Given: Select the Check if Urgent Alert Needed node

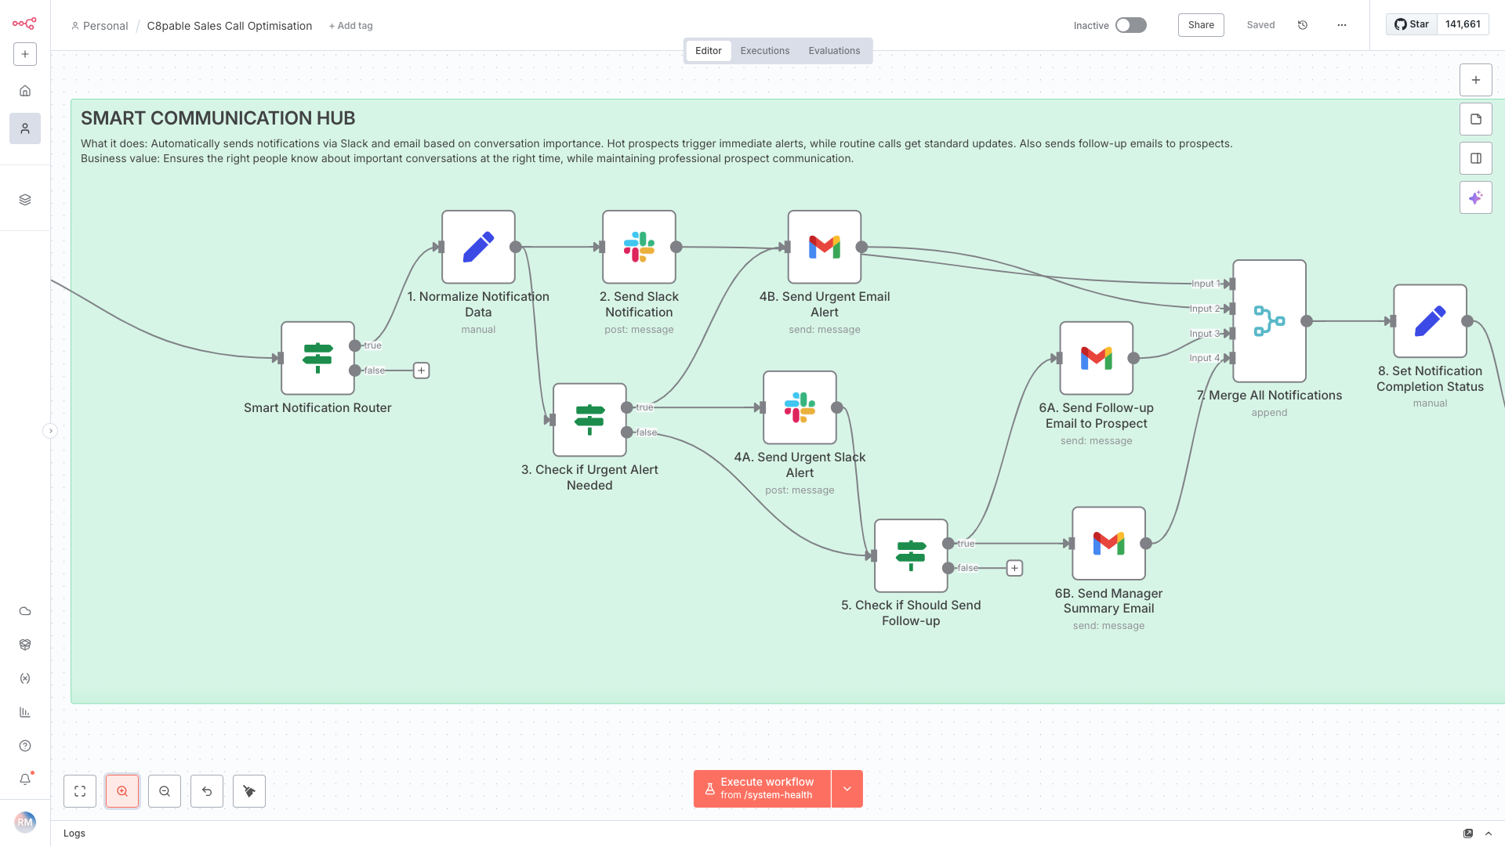Looking at the screenshot, I should 589,420.
